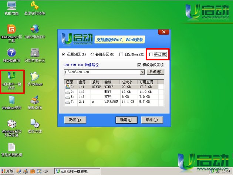Image resolution: width=233 pixels, height=175 pixels.
Task: Open Windows安装 desktop icon
Action: pos(11,102)
